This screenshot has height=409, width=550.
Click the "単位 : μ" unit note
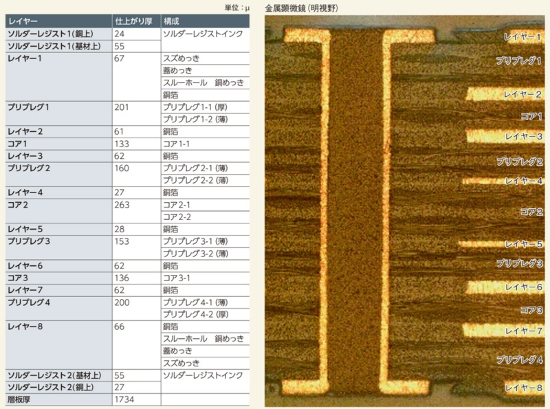point(237,8)
